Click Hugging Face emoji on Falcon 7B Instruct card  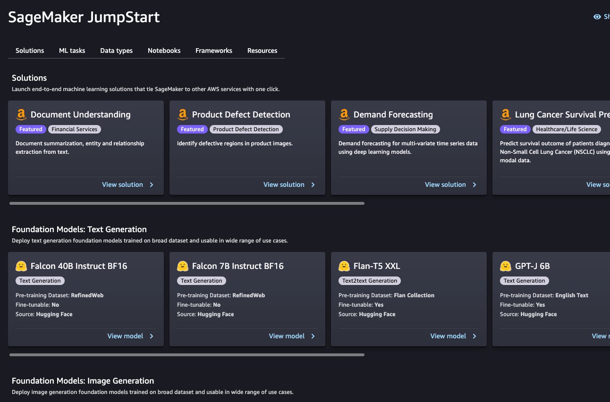click(182, 266)
